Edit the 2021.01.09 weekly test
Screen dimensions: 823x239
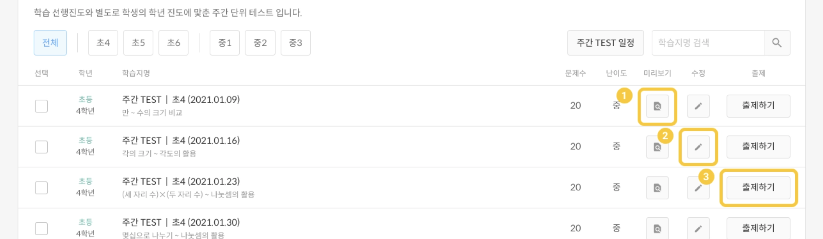pyautogui.click(x=698, y=106)
